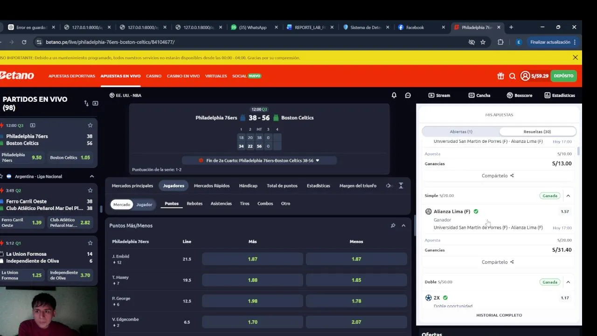Close the yellow maintenance notice
This screenshot has width=597, height=336.
(x=575, y=57)
